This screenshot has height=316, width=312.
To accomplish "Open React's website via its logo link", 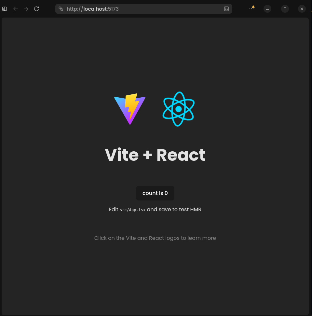I will tap(178, 109).
